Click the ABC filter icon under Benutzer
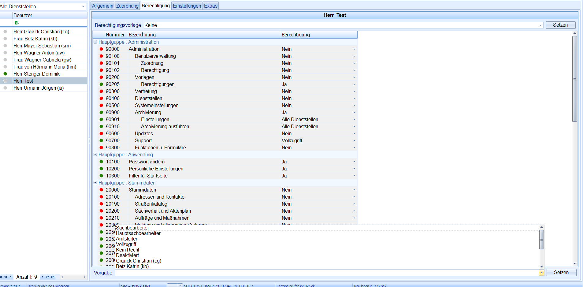 [x=16, y=23]
